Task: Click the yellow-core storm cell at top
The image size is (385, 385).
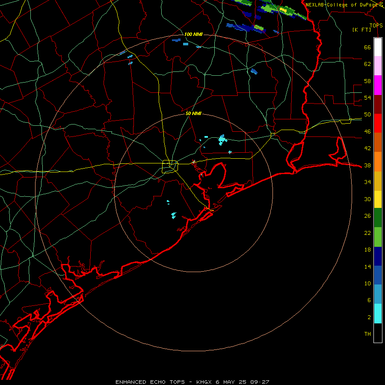Action: pyautogui.click(x=283, y=10)
